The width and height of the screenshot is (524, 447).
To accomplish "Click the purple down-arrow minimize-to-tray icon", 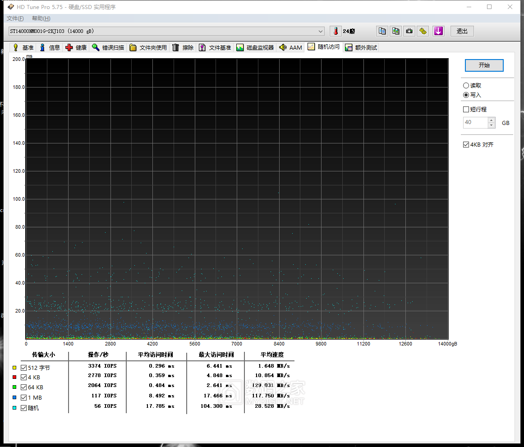I will (x=438, y=31).
